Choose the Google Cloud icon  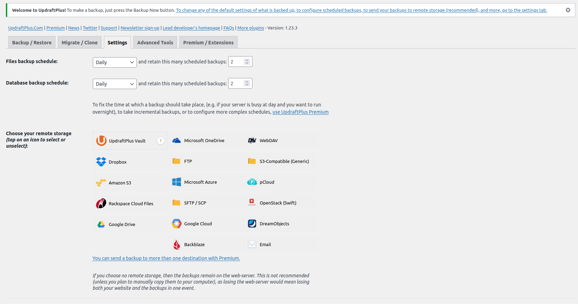pyautogui.click(x=177, y=224)
